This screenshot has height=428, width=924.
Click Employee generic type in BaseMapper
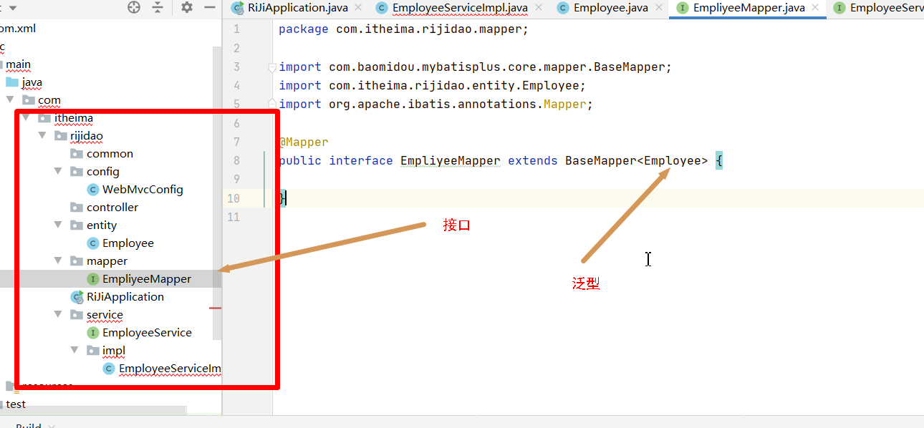click(x=673, y=160)
